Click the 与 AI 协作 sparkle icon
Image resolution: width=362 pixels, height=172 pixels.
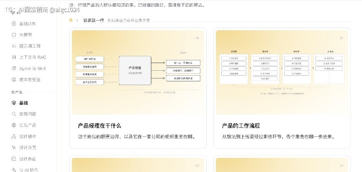[x=14, y=170]
